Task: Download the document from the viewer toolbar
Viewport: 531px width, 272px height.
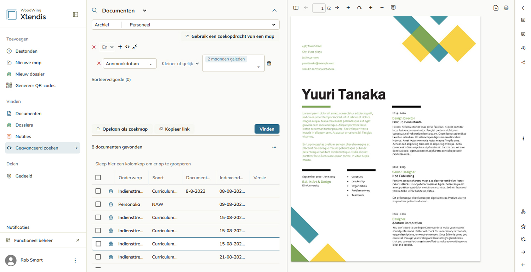Action: point(496,8)
